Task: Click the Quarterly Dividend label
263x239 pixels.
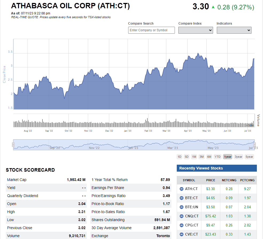Action: coord(22,196)
